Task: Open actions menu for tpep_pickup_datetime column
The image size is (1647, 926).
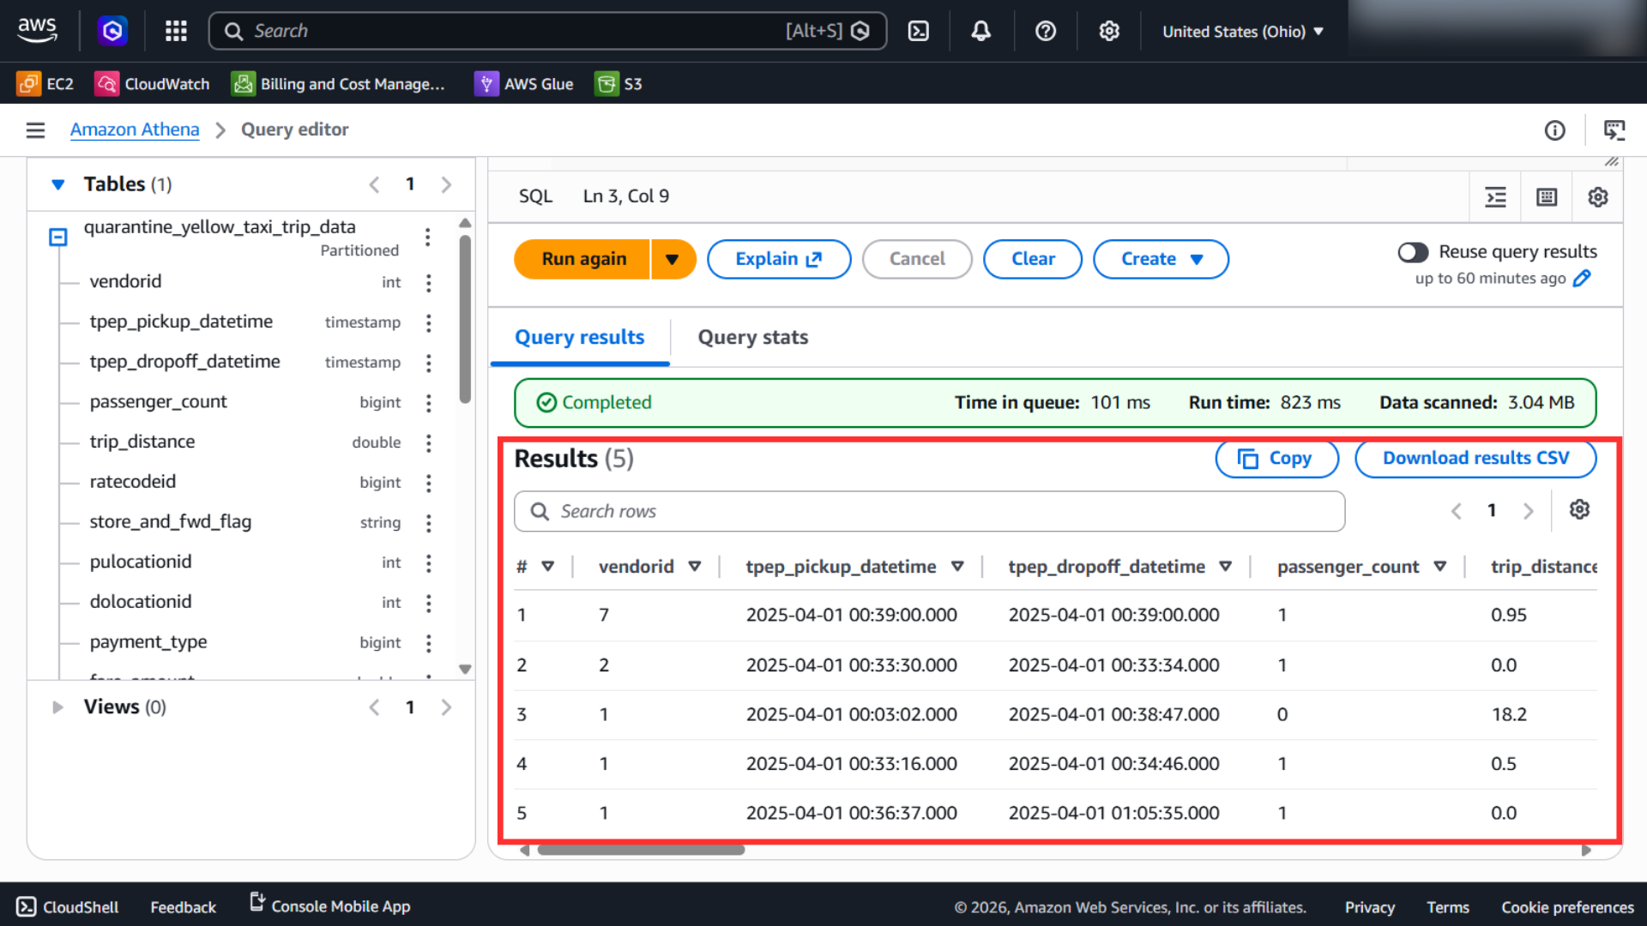Action: coord(428,322)
